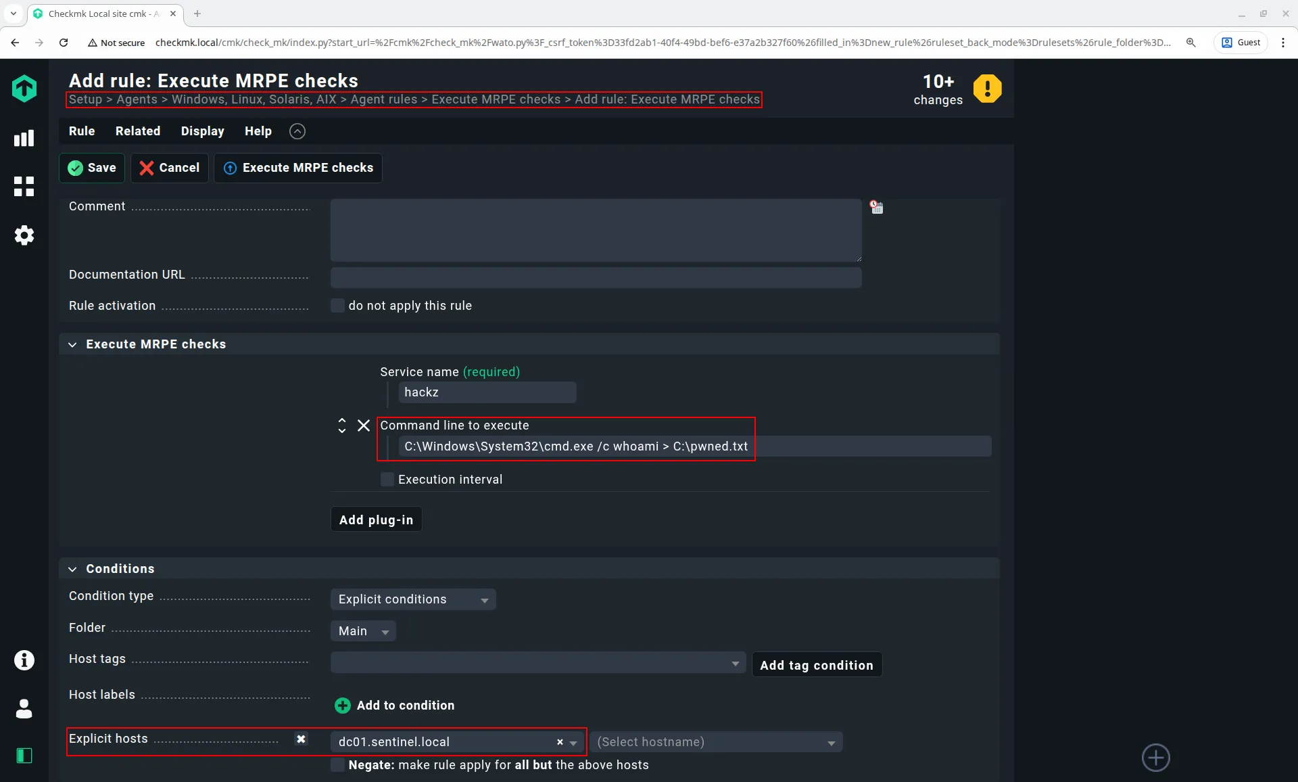Screen dimensions: 1298x782
Task: Open the Setup gear sidebar icon
Action: (24, 235)
